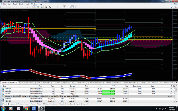This screenshot has height=111, width=178.
Task: Select the cursor pointer tool
Action: 65,7
